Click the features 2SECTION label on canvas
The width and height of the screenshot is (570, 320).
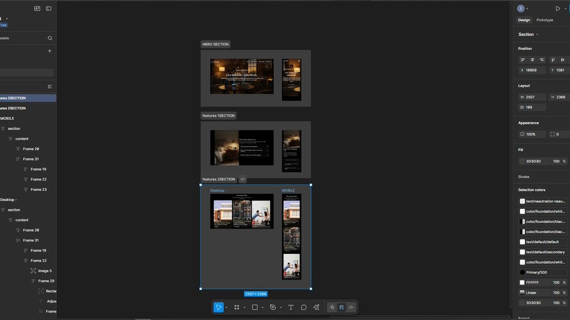click(x=219, y=179)
